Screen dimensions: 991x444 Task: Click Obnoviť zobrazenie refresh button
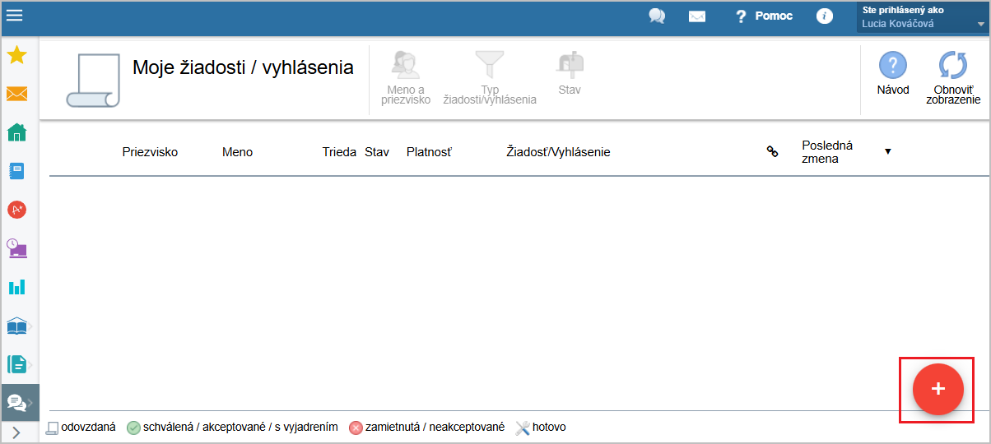pos(953,77)
